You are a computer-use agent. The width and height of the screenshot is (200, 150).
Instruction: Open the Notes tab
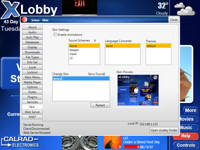pyautogui.click(x=32, y=92)
